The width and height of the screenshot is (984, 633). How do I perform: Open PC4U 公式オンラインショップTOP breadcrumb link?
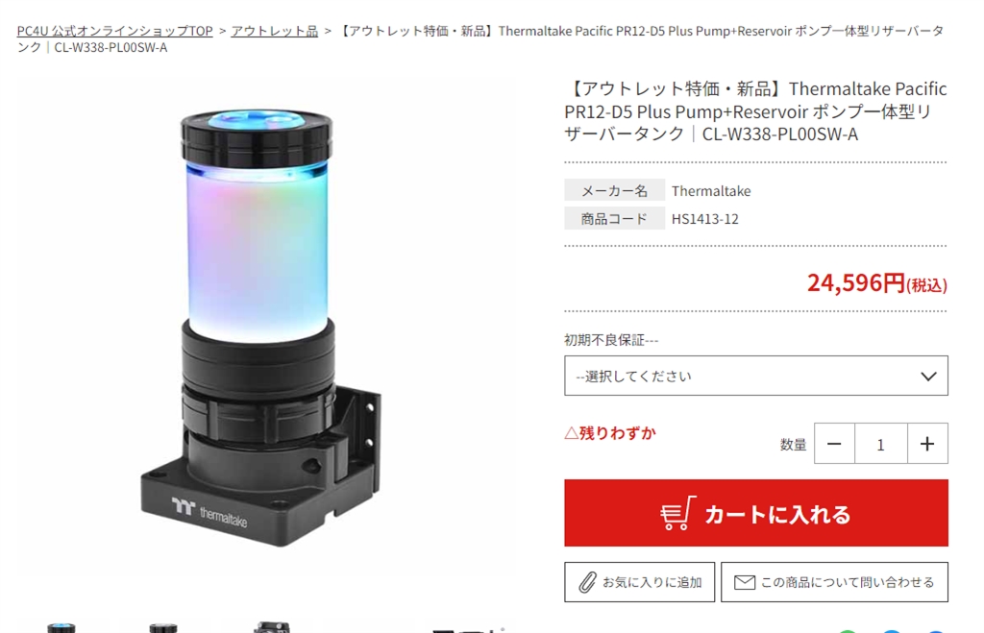pyautogui.click(x=115, y=30)
